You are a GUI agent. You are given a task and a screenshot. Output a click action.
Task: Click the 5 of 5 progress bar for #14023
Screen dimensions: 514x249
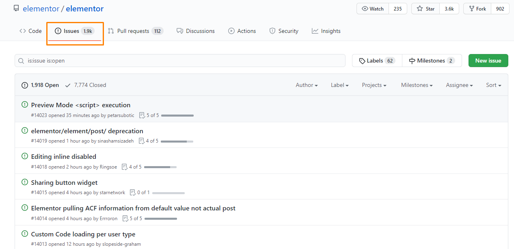coord(177,116)
